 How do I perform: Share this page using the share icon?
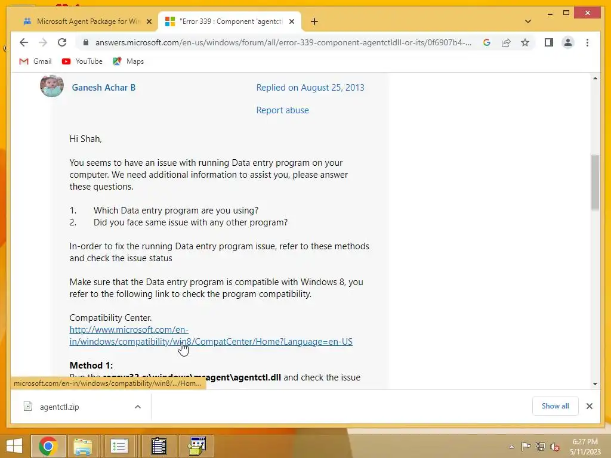(506, 42)
